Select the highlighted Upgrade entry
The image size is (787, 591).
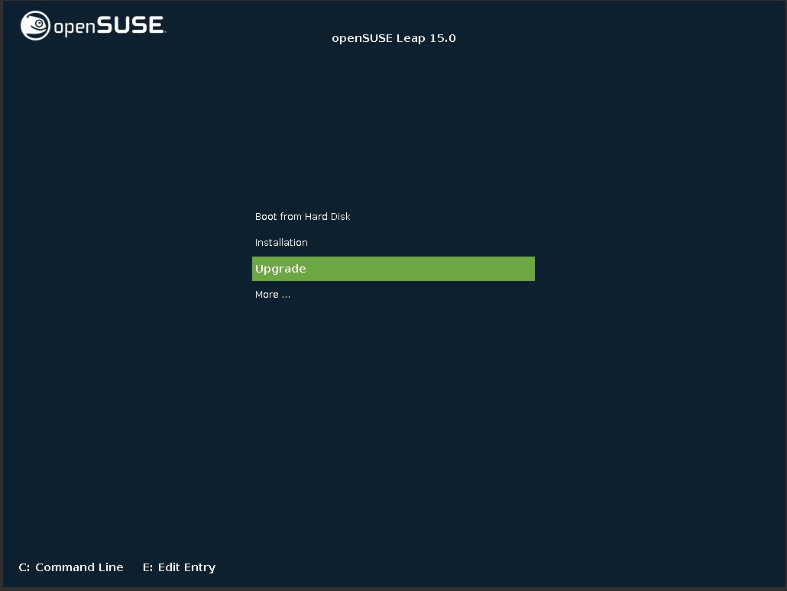(x=393, y=269)
